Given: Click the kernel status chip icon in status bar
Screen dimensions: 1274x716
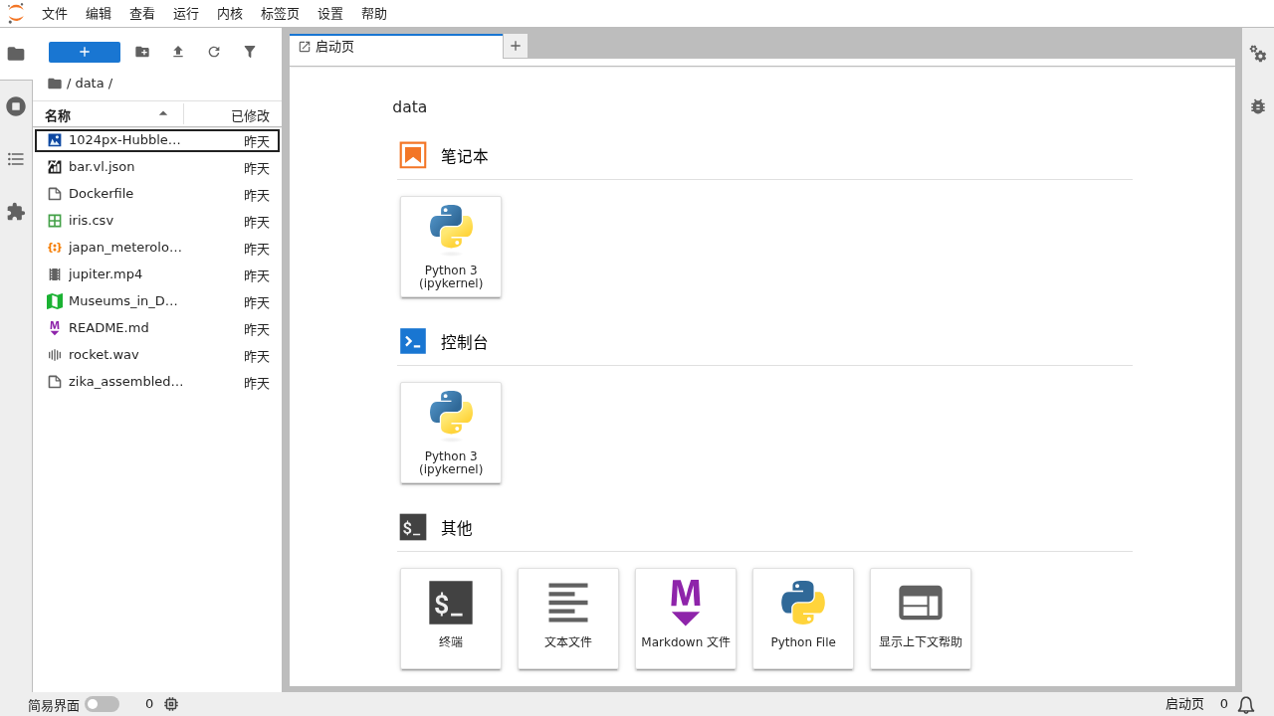Looking at the screenshot, I should [171, 704].
